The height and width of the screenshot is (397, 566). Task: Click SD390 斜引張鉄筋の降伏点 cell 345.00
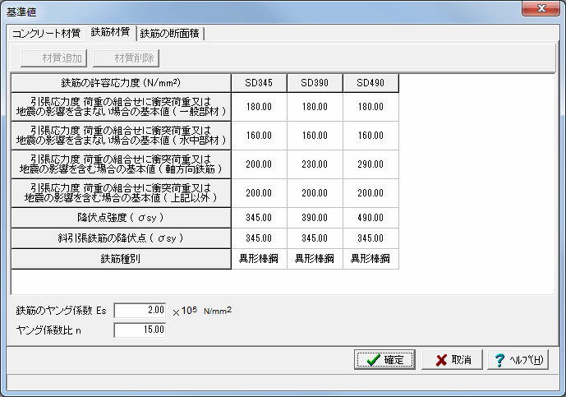(x=315, y=238)
